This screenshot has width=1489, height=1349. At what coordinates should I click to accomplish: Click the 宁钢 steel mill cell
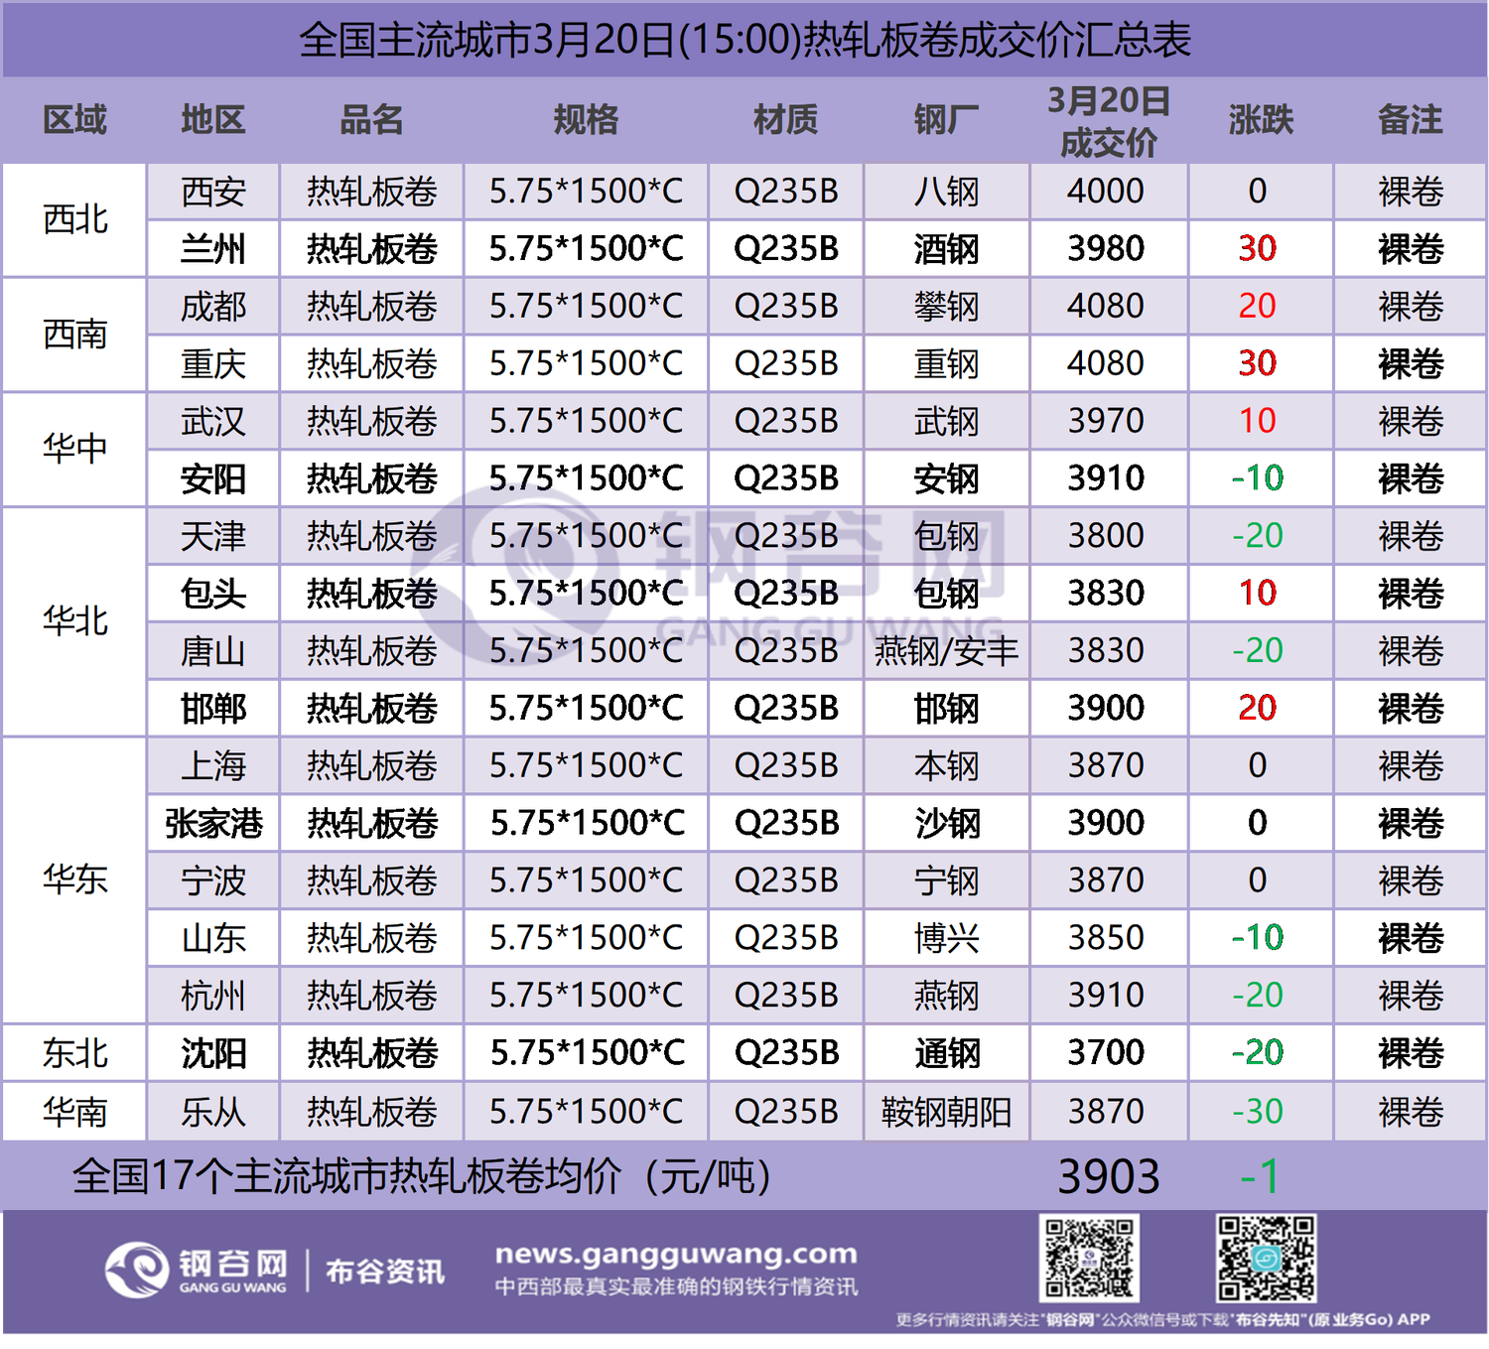coord(947,881)
